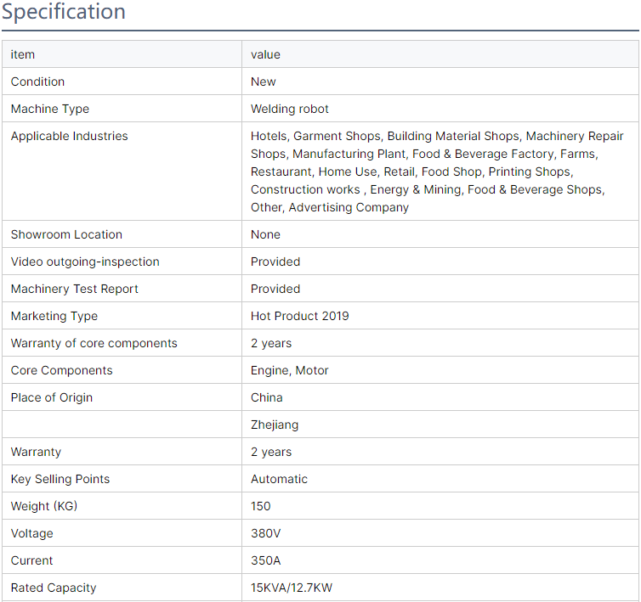
Task: Select the 380V voltage value
Action: click(x=265, y=533)
